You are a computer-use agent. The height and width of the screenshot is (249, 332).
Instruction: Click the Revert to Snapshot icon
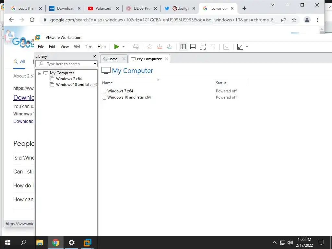[160, 47]
